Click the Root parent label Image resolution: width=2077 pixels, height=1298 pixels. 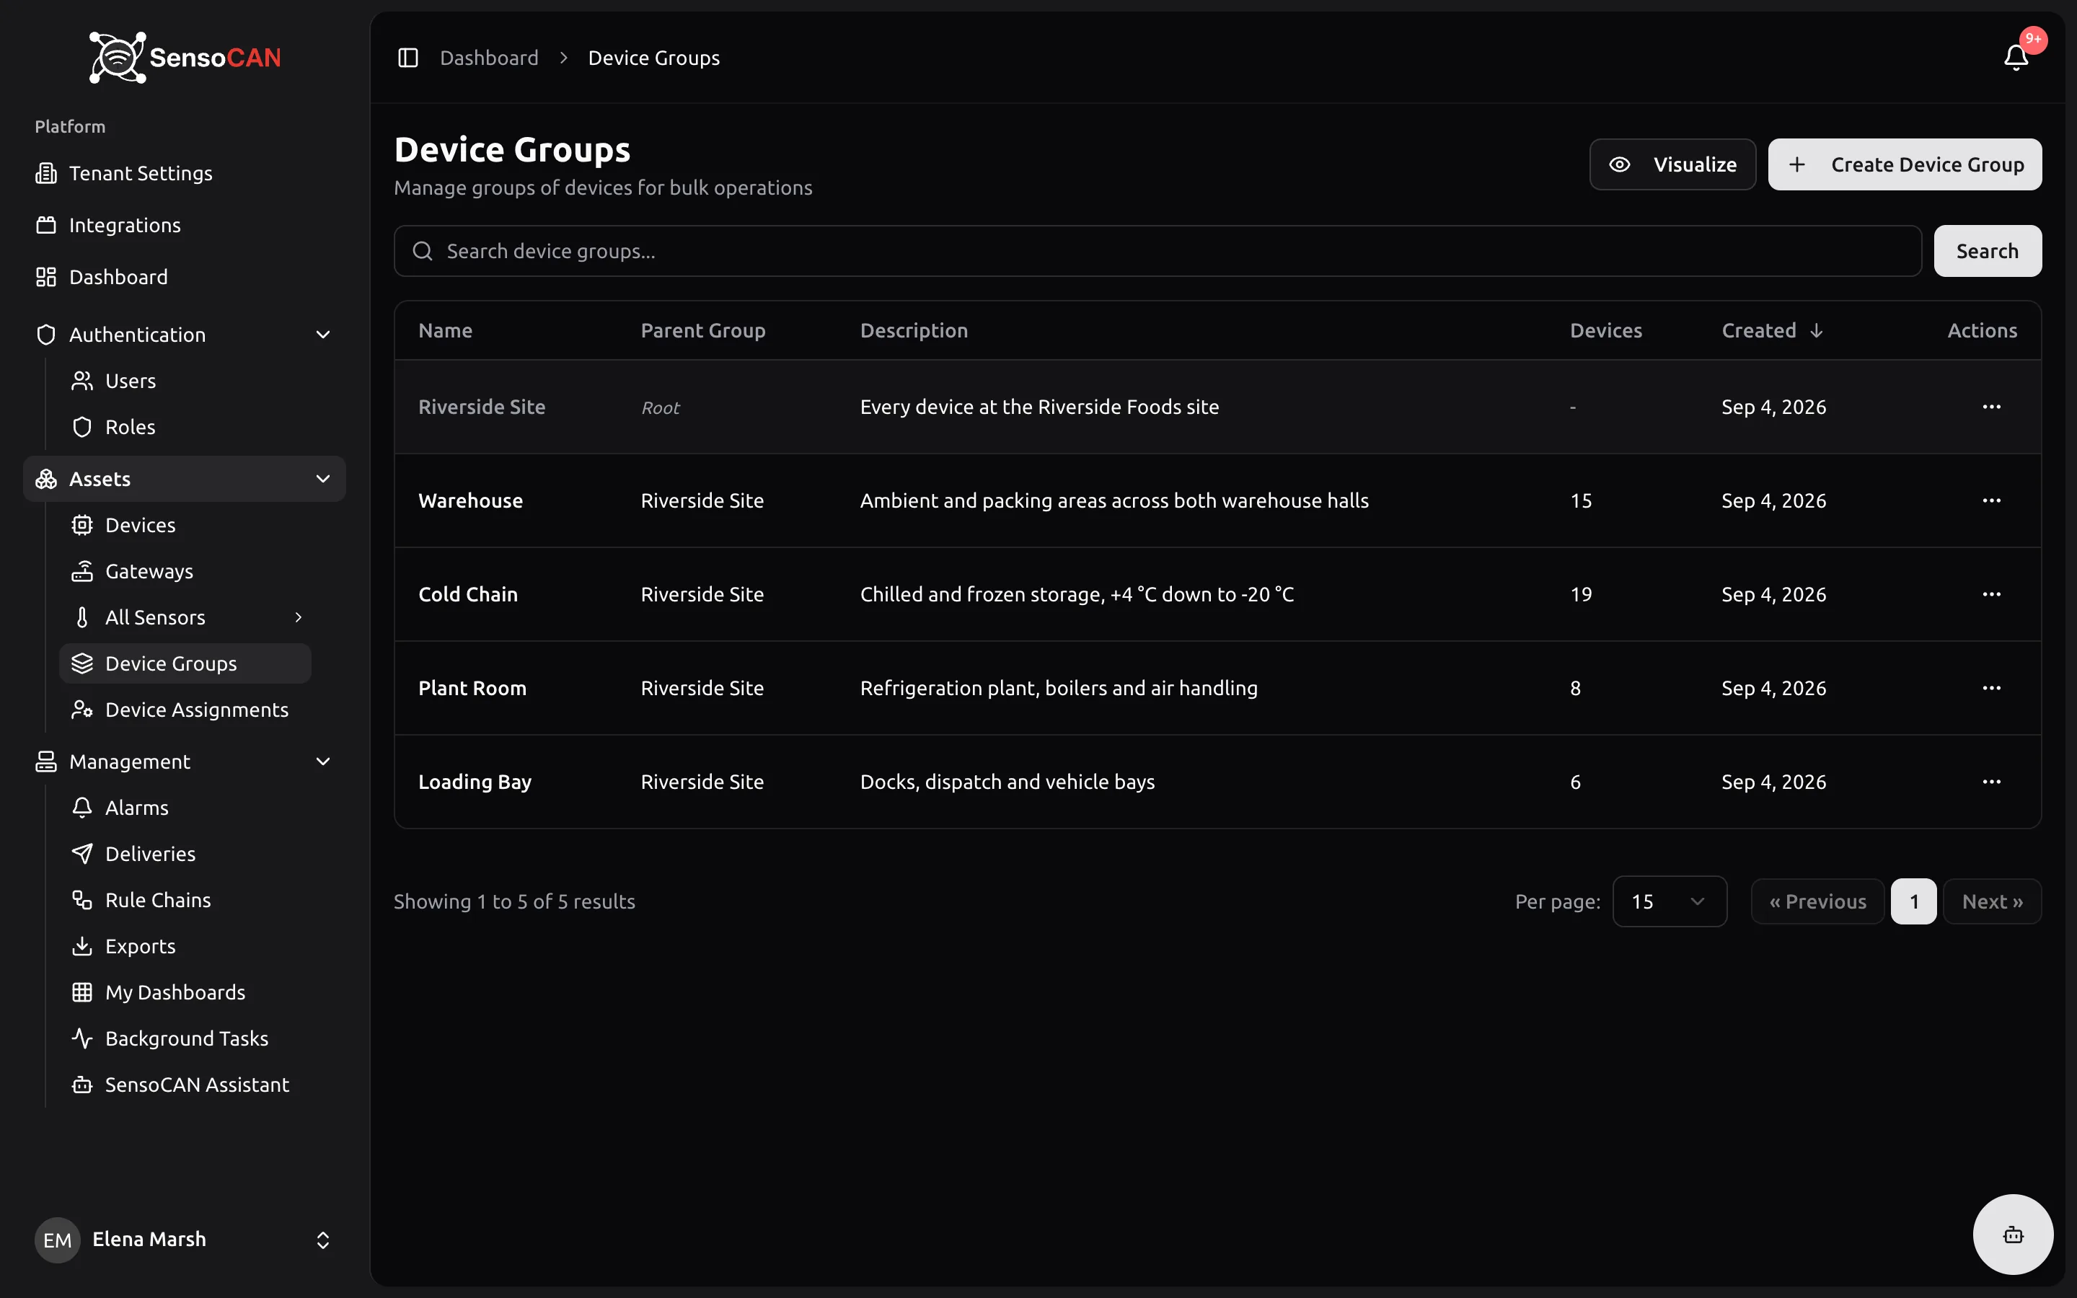(x=660, y=407)
